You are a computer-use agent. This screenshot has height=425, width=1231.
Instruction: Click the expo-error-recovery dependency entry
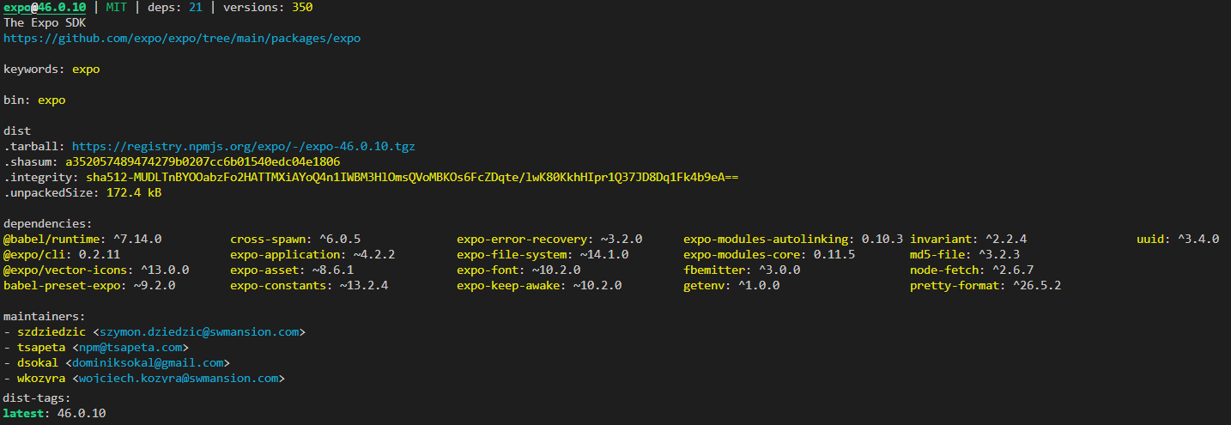(x=549, y=240)
